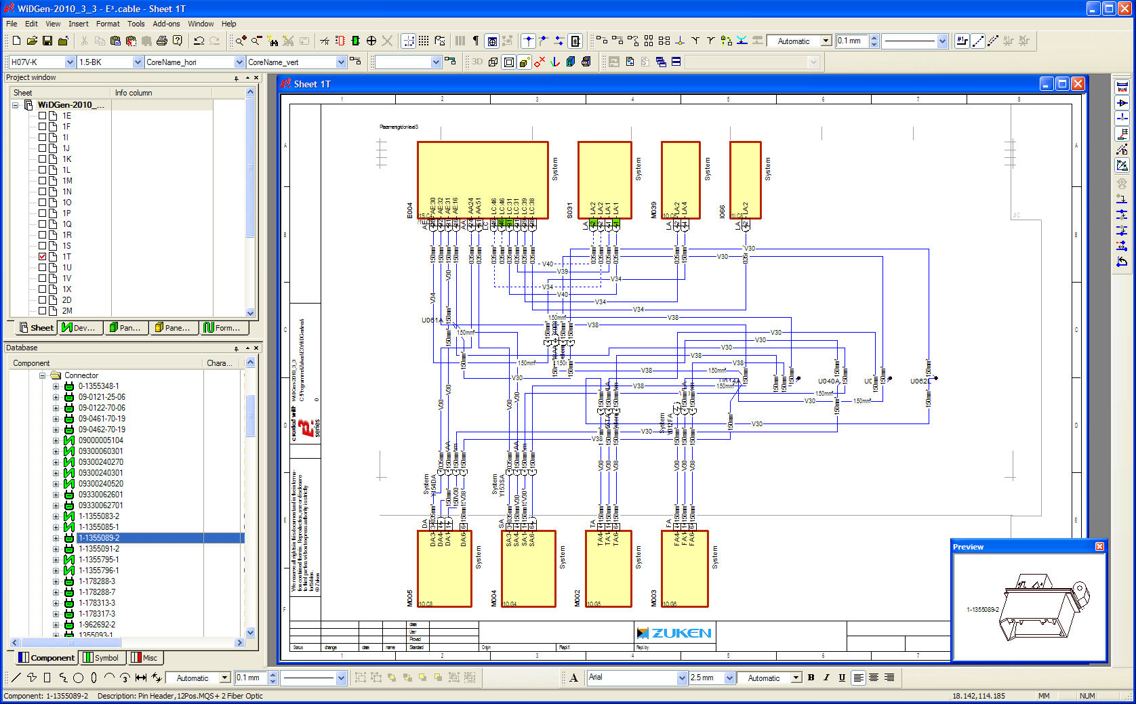Viewport: 1136px width, 704px height.
Task: Expand the 1-1355089-2 connector entry
Action: tap(57, 538)
